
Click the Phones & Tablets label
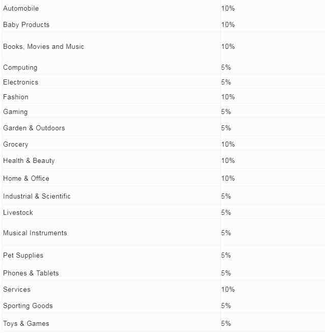pos(31,273)
